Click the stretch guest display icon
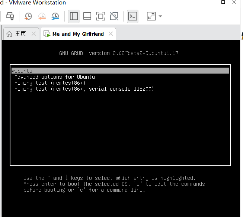Viewport: 243px width, 217px height. pos(151,16)
